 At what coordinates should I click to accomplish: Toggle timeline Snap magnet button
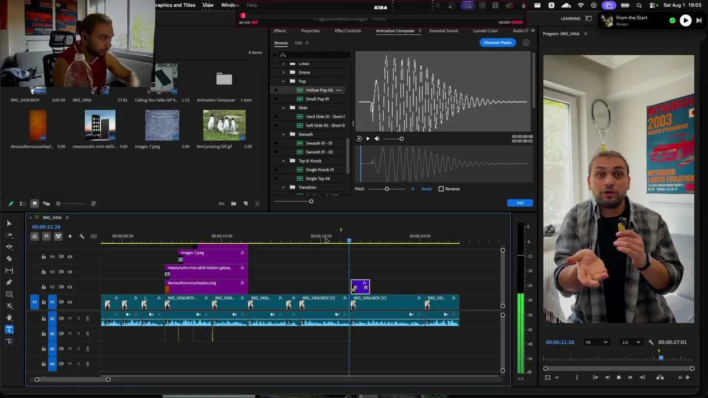click(46, 237)
